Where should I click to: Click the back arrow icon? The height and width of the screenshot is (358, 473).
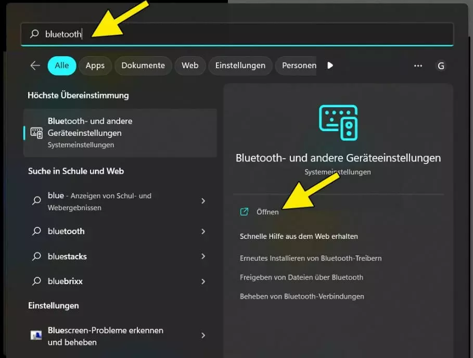35,66
